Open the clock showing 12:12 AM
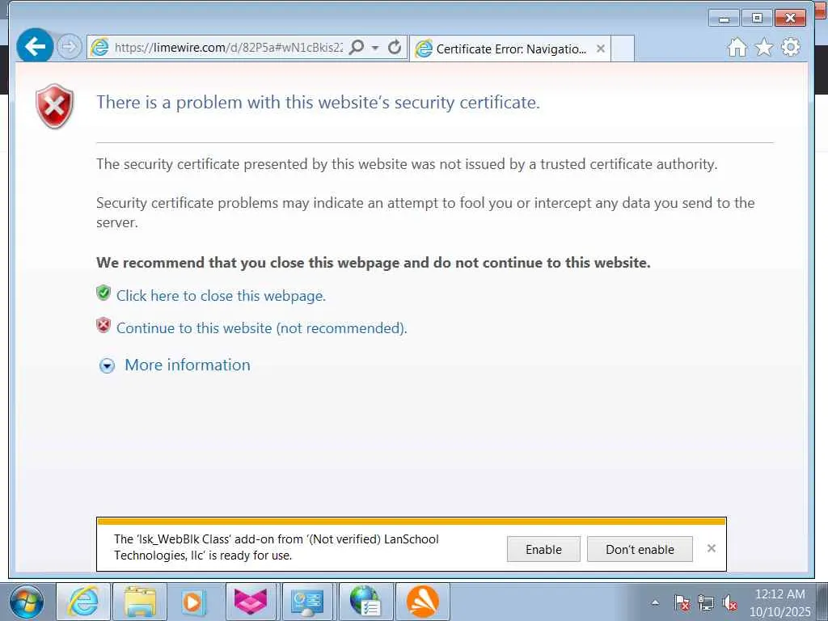Screen dimensions: 828x621 pyautogui.click(x=780, y=602)
